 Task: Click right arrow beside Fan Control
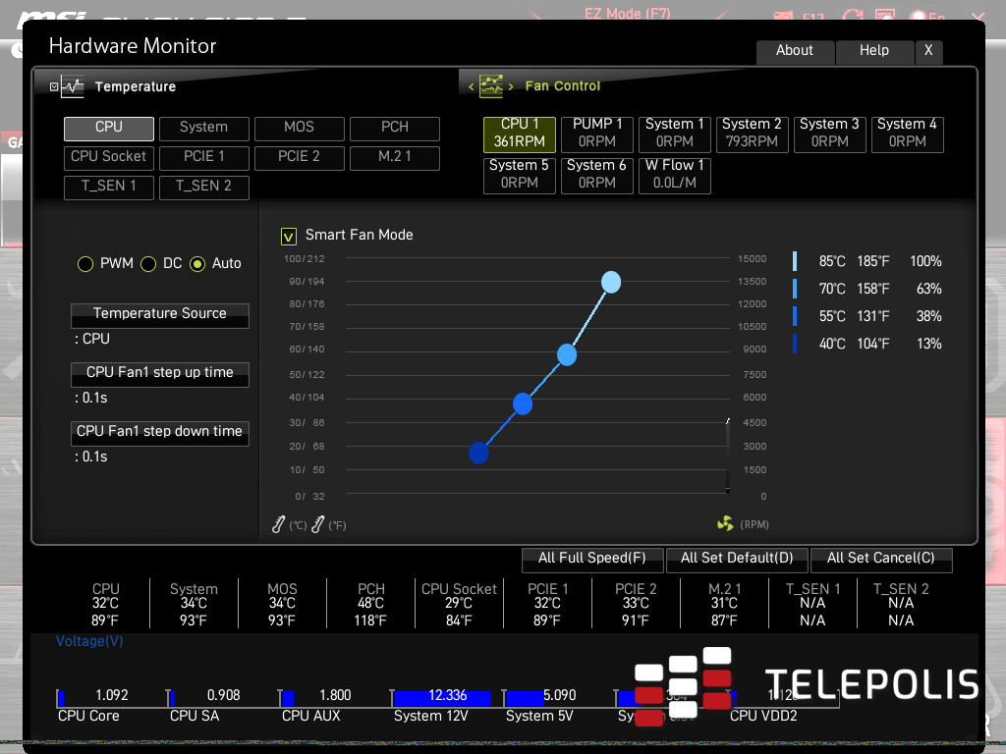(x=511, y=86)
